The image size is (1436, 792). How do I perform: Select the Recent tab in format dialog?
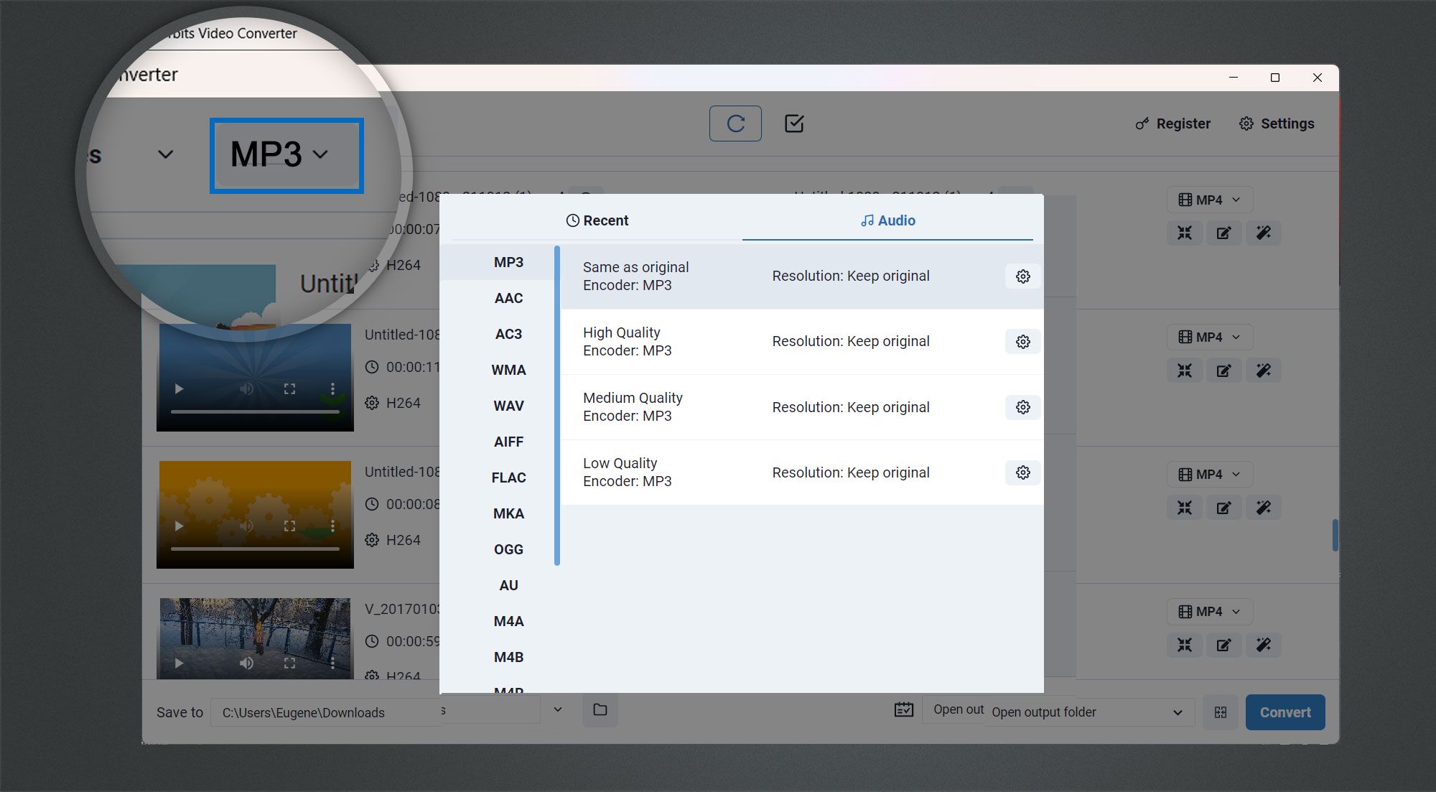click(596, 220)
